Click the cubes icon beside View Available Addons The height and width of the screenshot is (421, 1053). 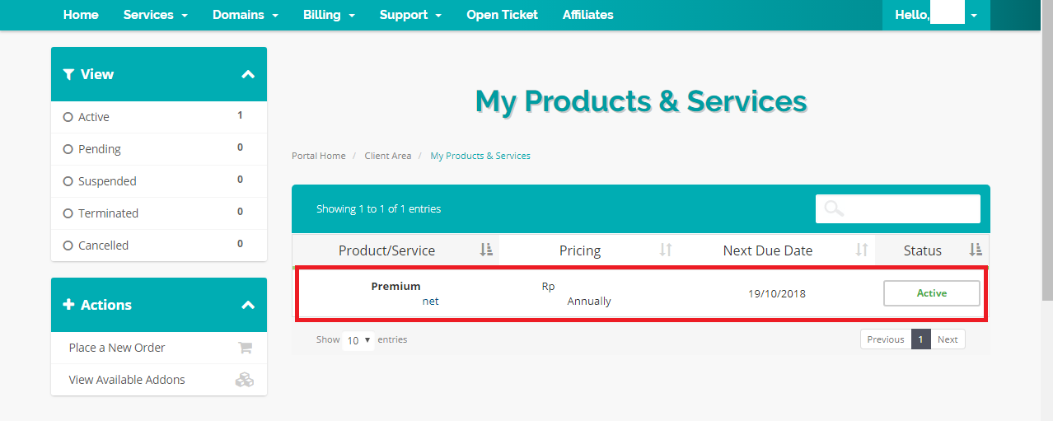pos(245,380)
